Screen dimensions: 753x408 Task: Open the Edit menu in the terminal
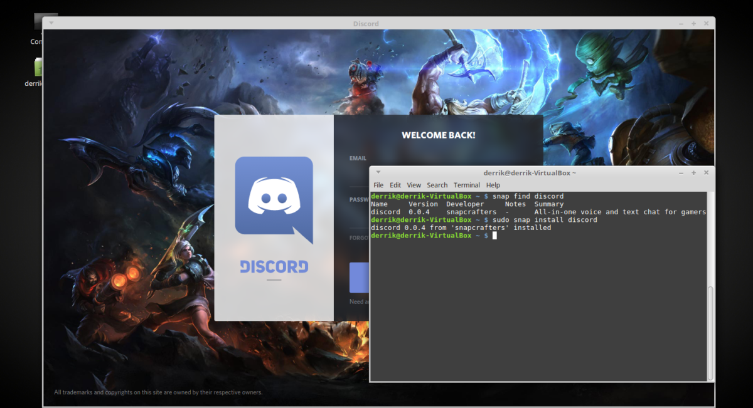pos(395,185)
